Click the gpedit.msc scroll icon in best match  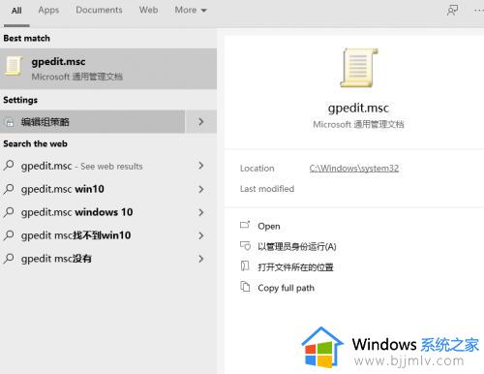click(13, 66)
